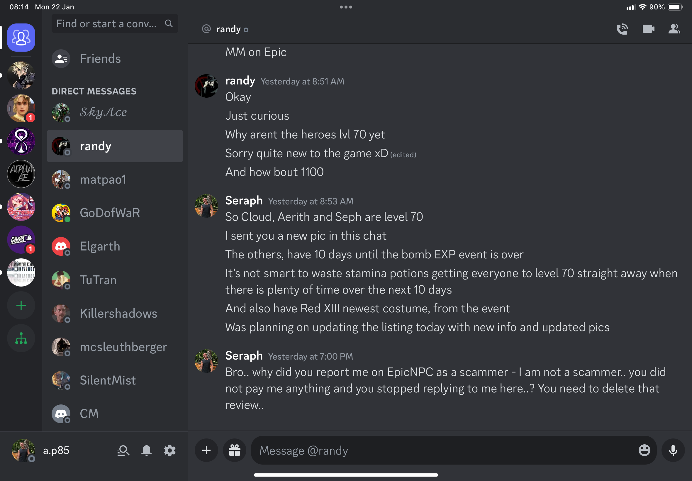Viewport: 692px width, 481px height.
Task: Open direct message with Killershadows
Action: point(115,314)
